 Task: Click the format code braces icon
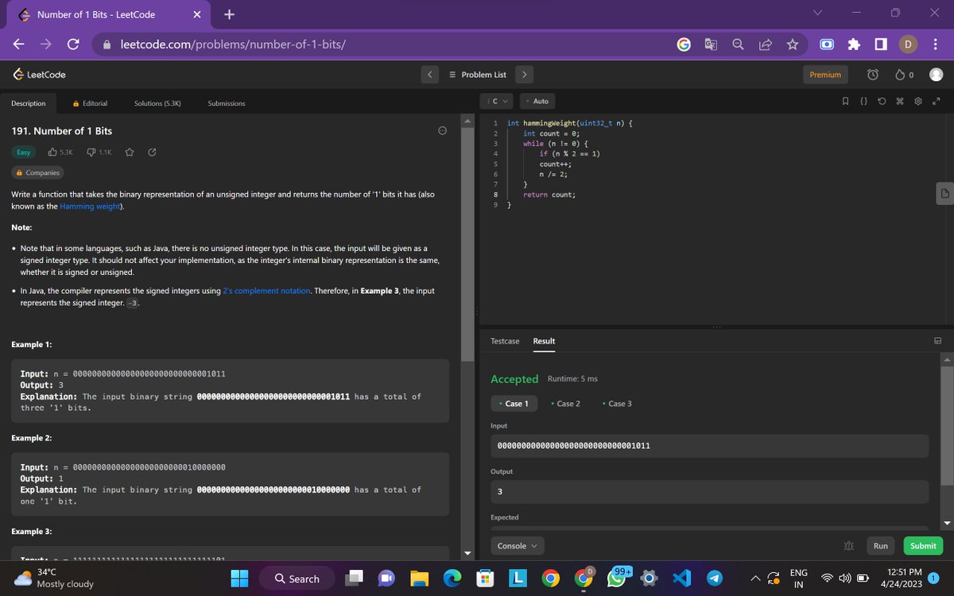coord(863,102)
